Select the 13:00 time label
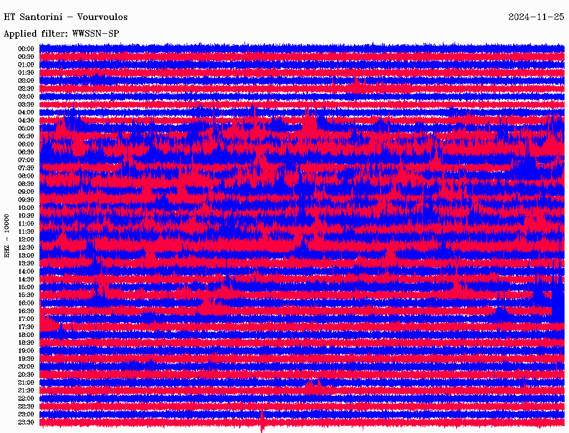This screenshot has height=433, width=569. [26, 255]
